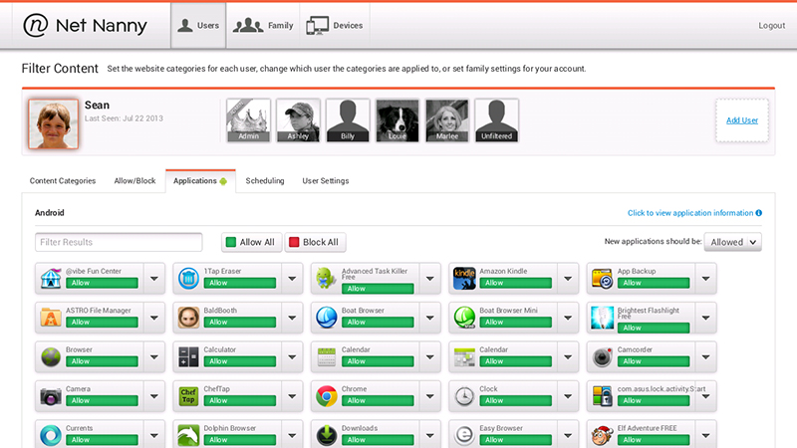This screenshot has width=797, height=448.
Task: Open the Camera dropdown arrow
Action: click(x=154, y=396)
